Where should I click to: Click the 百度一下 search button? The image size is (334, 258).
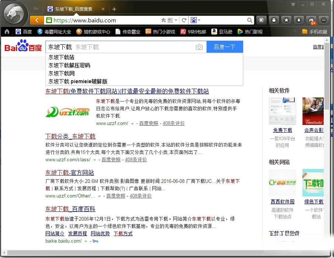click(225, 47)
